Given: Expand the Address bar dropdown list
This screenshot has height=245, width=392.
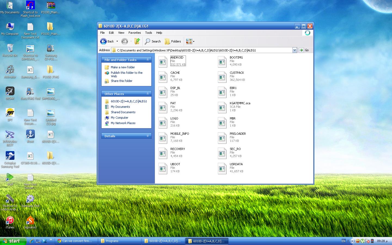Looking at the screenshot, I should [295, 50].
